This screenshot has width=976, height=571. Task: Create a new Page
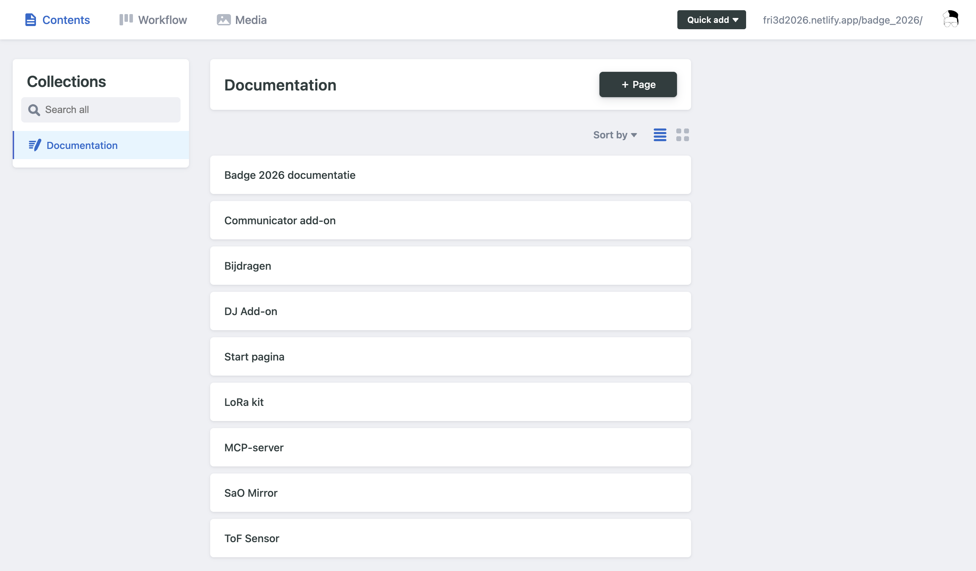point(638,84)
